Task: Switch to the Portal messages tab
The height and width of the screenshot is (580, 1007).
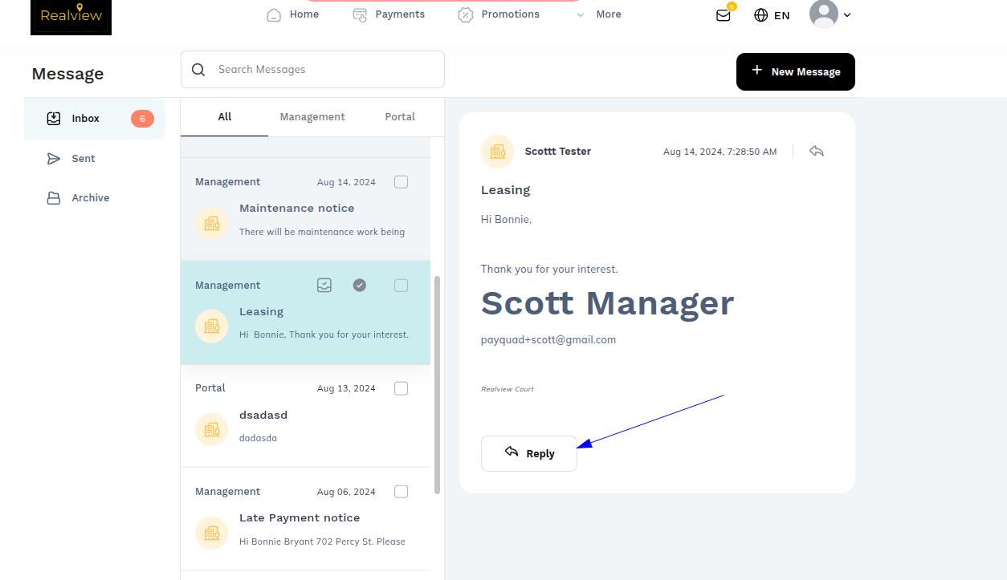Action: pos(400,116)
